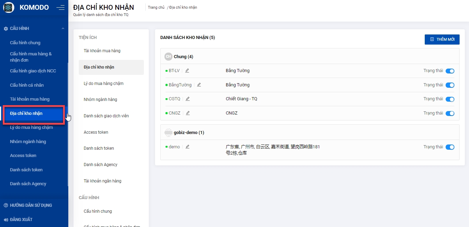Disable the CGTQ warehouse status toggle
This screenshot has height=227, width=469.
[450, 99]
